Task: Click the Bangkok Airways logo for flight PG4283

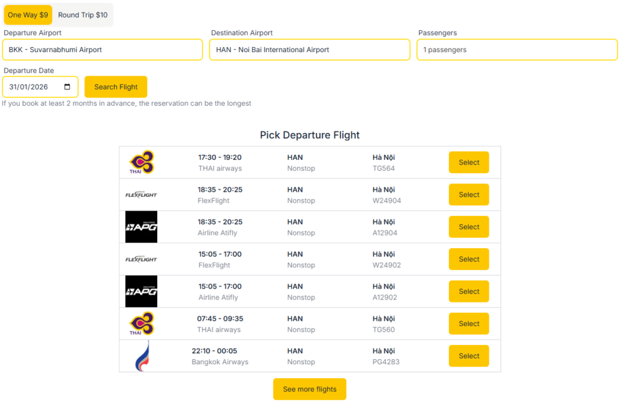Action: pyautogui.click(x=141, y=356)
